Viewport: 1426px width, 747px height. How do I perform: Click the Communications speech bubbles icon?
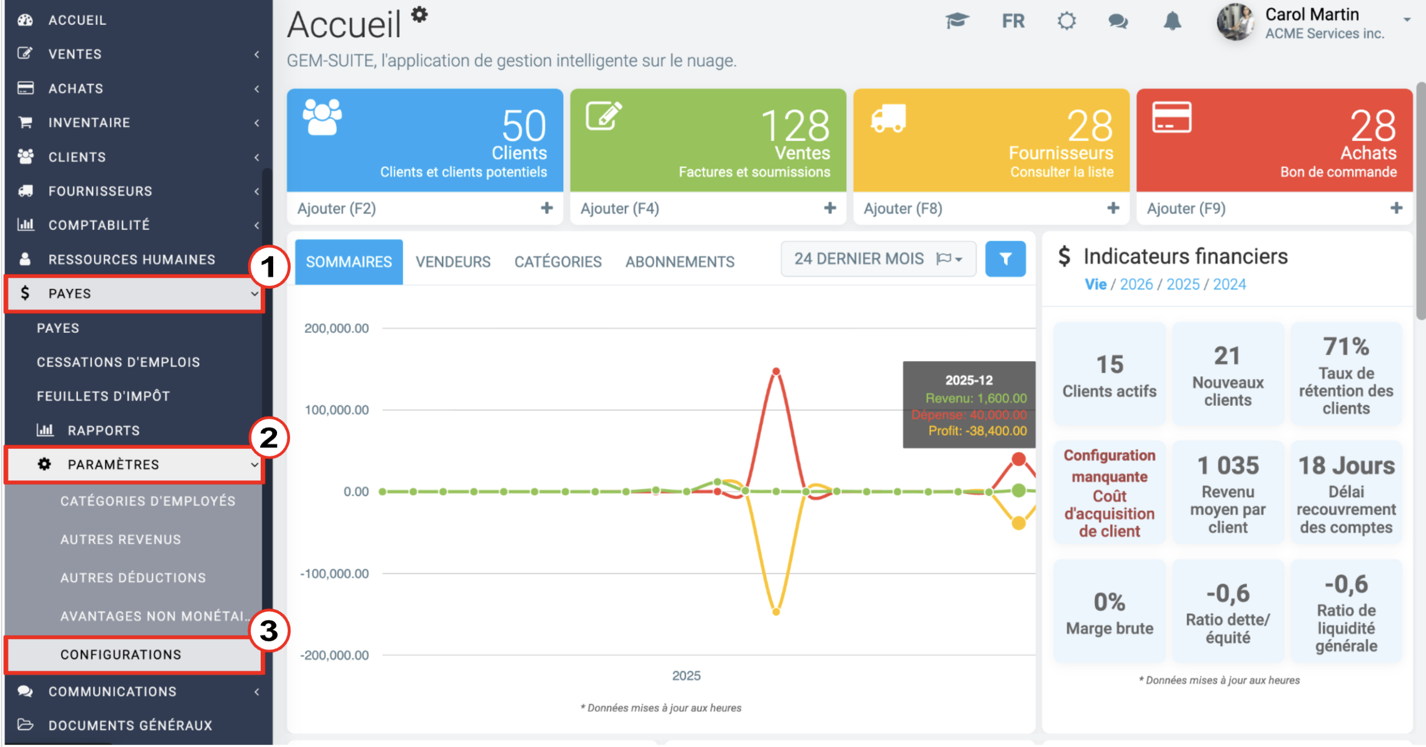coord(25,691)
